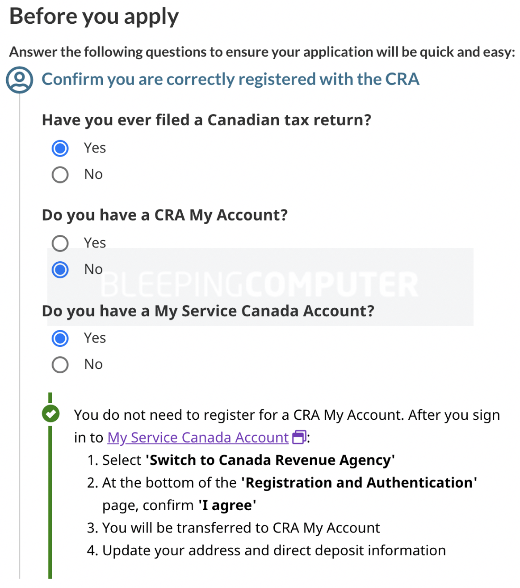The image size is (520, 588).
Task: Click the 'Update your address' step text
Action: (x=274, y=550)
